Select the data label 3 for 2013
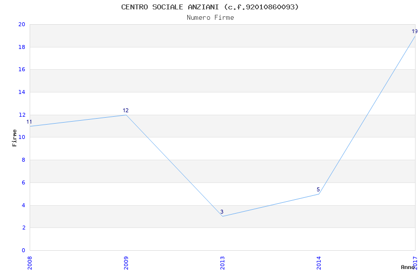Viewport: 420px width, 272px height. pyautogui.click(x=222, y=212)
